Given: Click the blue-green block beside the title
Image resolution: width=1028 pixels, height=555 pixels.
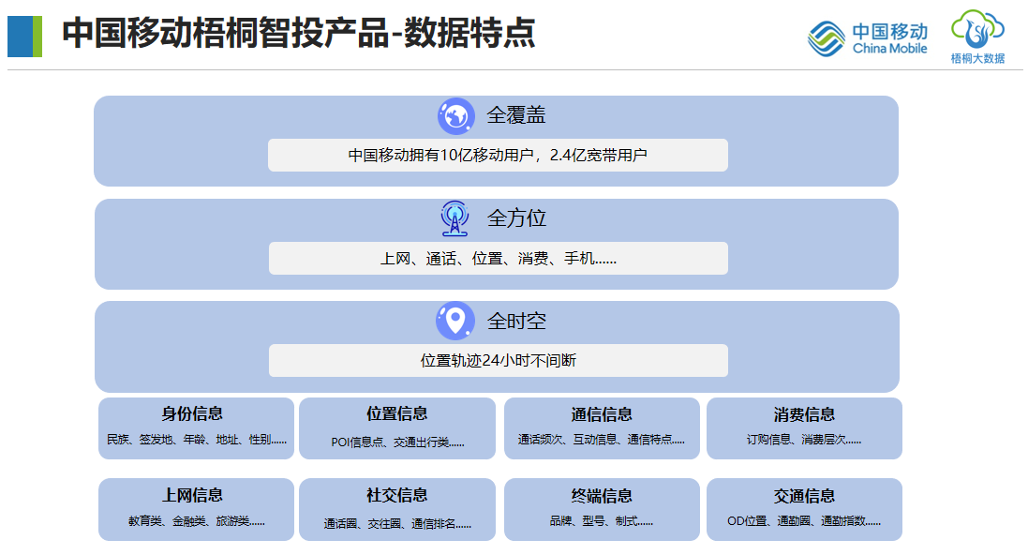Looking at the screenshot, I should [x=24, y=37].
